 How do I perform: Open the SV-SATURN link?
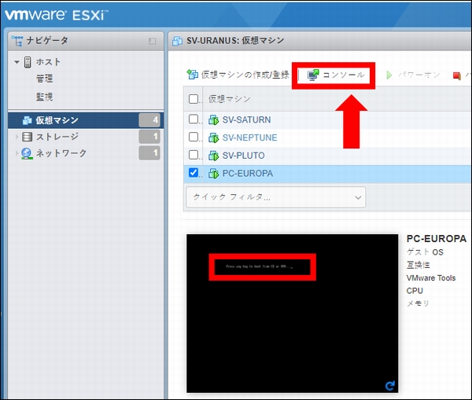click(246, 120)
